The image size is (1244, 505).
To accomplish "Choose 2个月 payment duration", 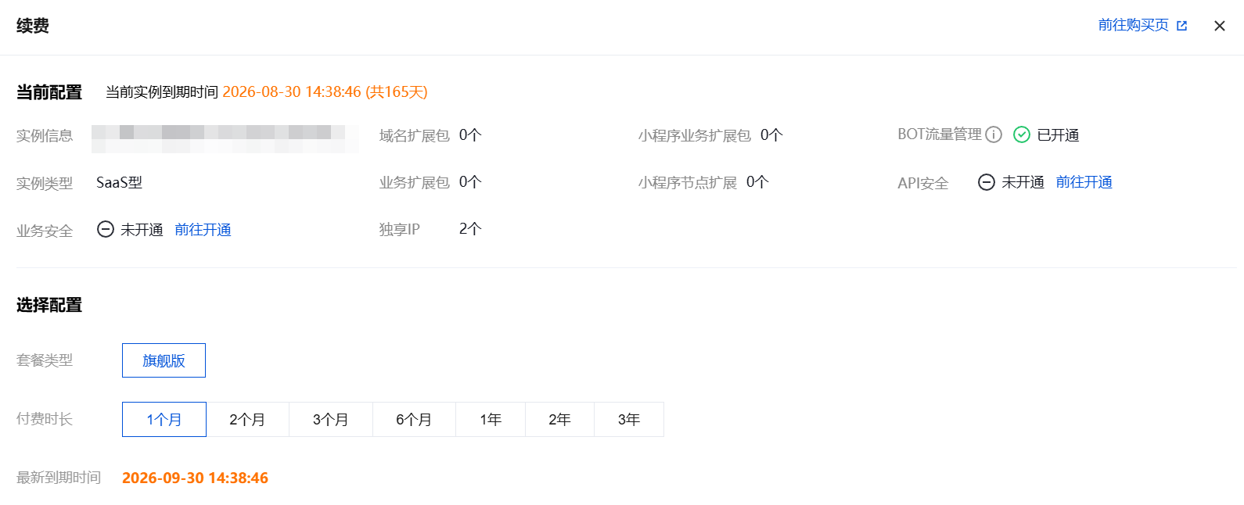I will pos(247,420).
